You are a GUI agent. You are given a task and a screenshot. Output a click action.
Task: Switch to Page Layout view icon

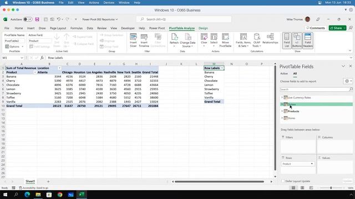302,188
